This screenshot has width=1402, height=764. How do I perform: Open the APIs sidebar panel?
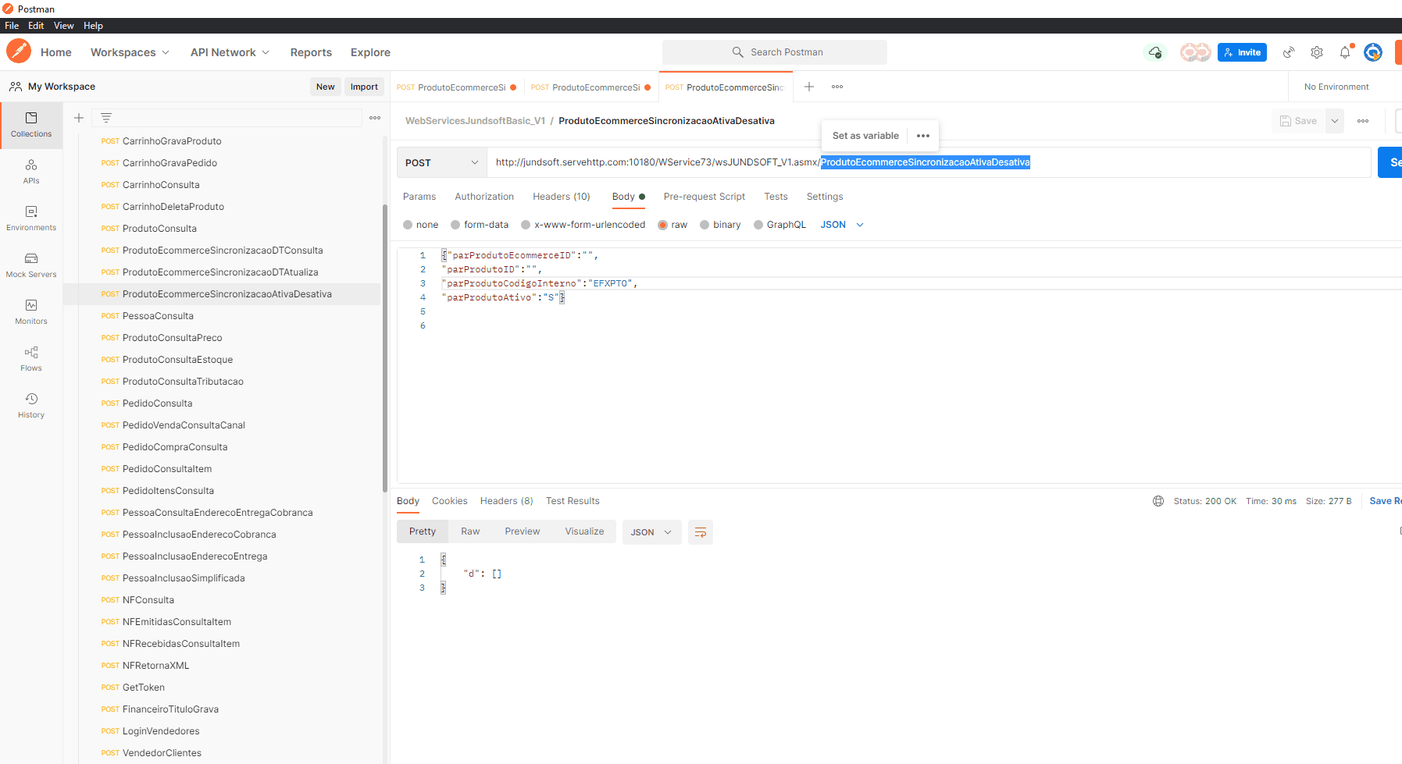tap(31, 172)
